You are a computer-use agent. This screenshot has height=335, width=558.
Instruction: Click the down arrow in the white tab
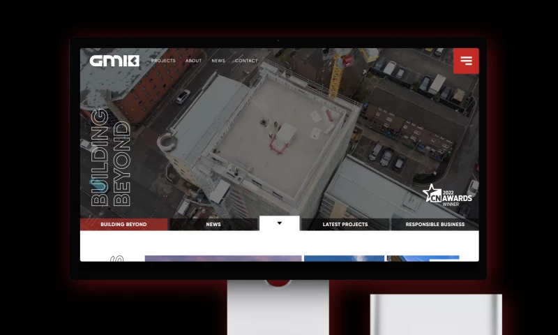[x=280, y=223]
